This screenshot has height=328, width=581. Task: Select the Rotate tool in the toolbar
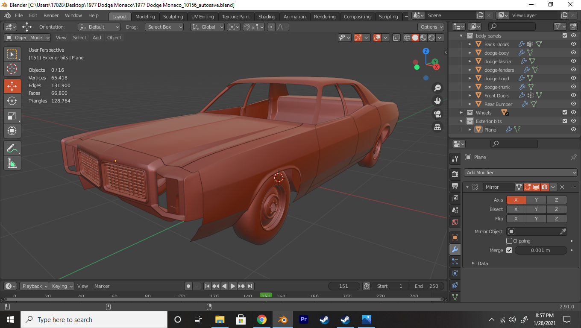tap(12, 101)
